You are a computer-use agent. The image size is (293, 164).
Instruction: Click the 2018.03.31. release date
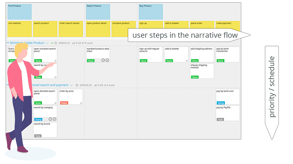64,43
